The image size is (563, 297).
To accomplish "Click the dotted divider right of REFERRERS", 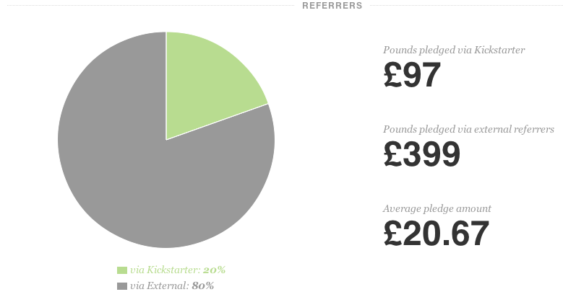I will 466,5.
